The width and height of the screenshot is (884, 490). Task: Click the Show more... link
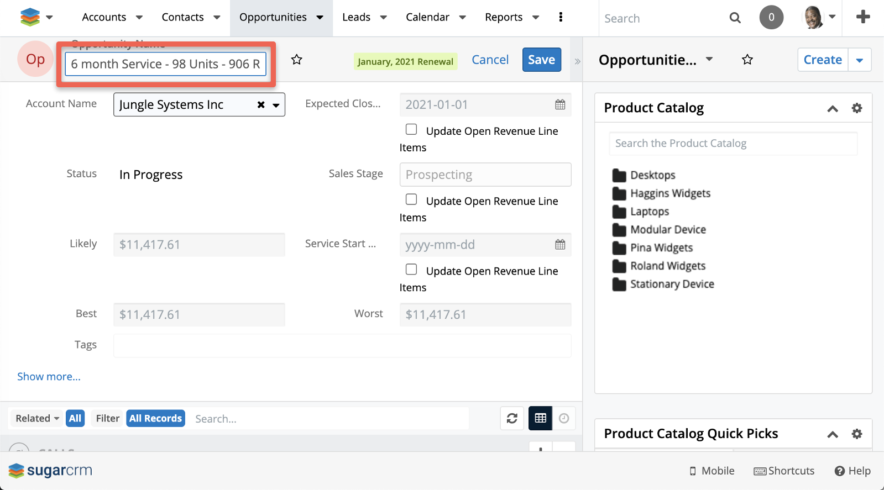[49, 376]
